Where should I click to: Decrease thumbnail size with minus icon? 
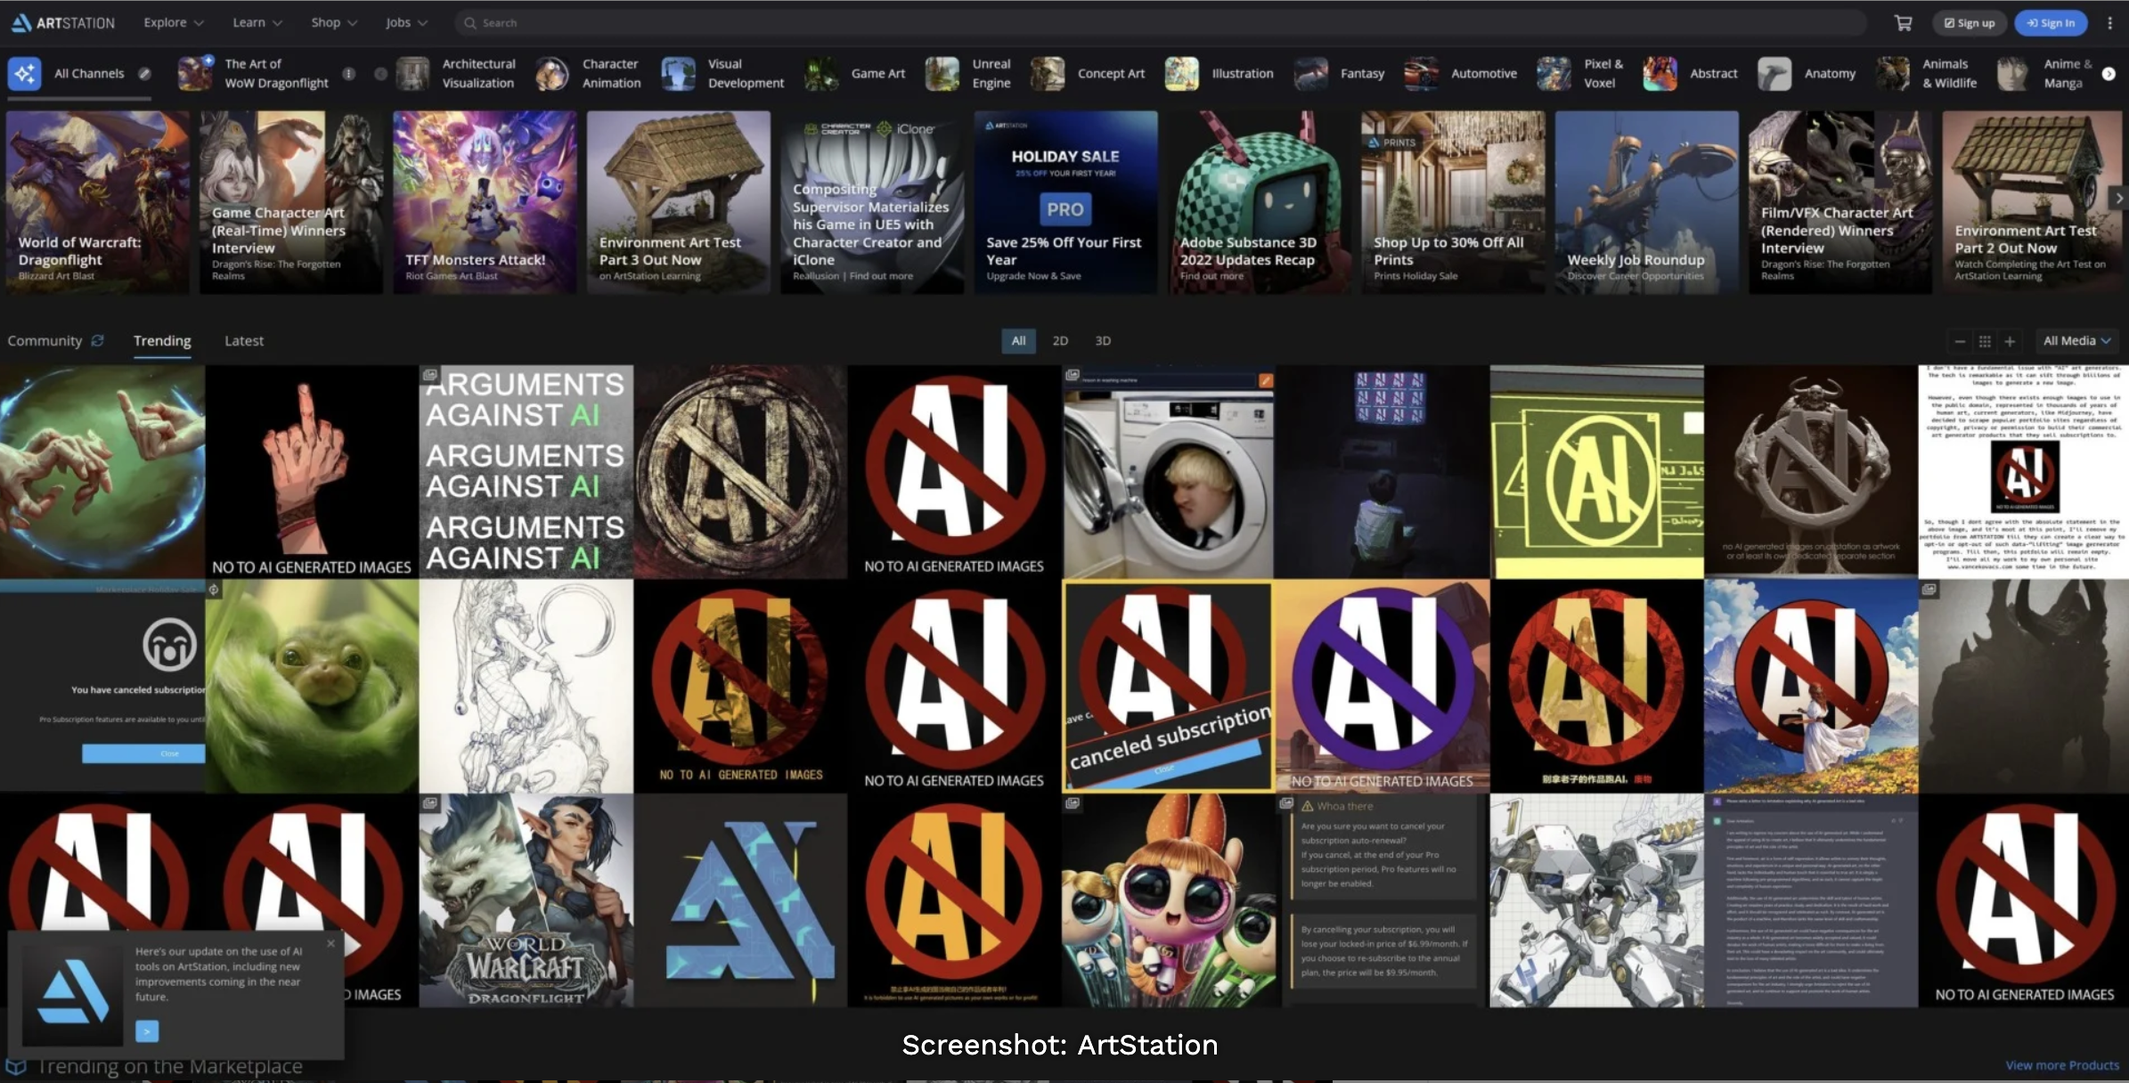pyautogui.click(x=1959, y=341)
